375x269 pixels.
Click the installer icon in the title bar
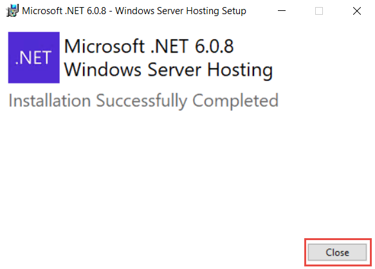pyautogui.click(x=12, y=11)
